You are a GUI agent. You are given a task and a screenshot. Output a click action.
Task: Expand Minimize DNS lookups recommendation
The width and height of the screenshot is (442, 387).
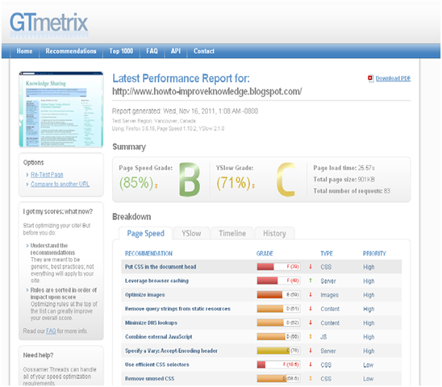151,322
